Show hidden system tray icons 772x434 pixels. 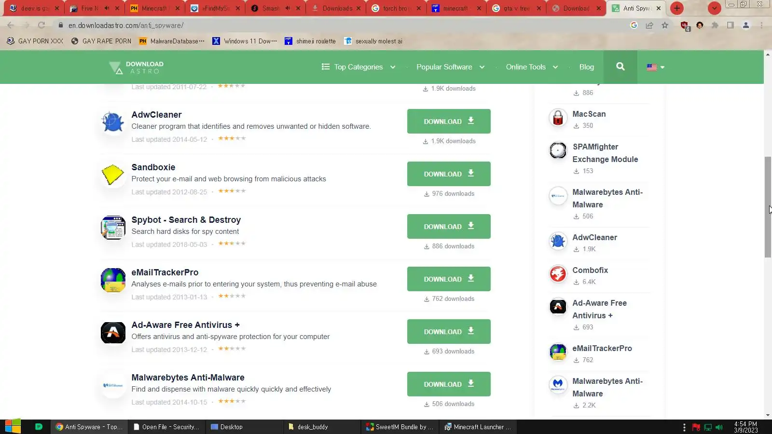click(684, 427)
